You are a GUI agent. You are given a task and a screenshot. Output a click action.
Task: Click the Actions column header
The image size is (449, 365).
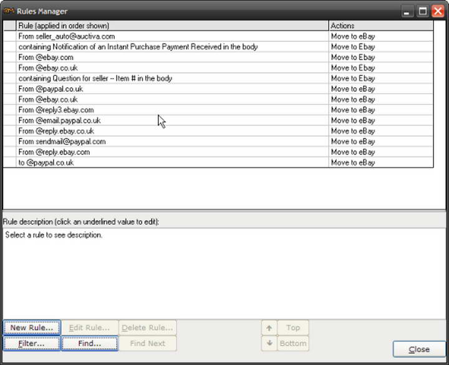381,26
